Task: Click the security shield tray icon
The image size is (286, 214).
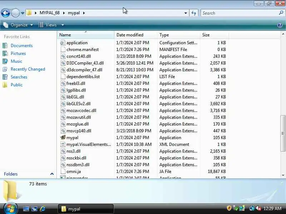Action: coord(229,208)
